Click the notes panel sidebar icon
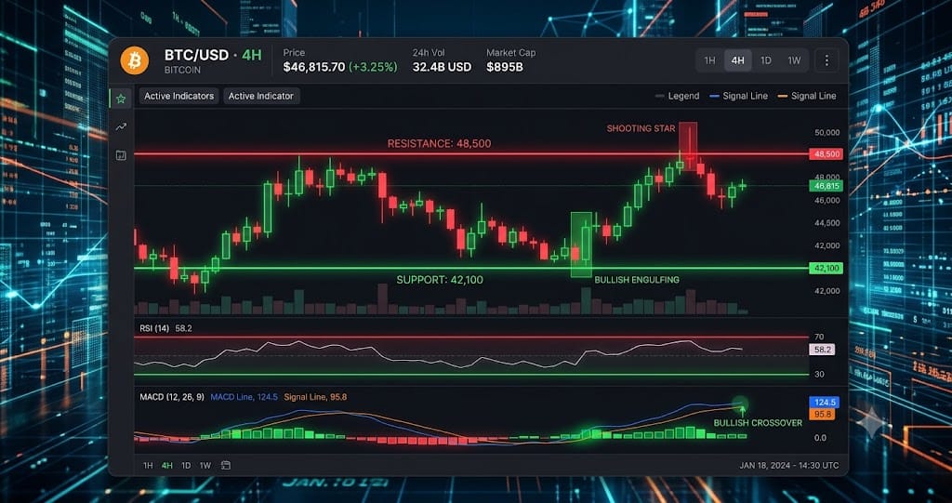The height and width of the screenshot is (503, 952). click(x=121, y=155)
